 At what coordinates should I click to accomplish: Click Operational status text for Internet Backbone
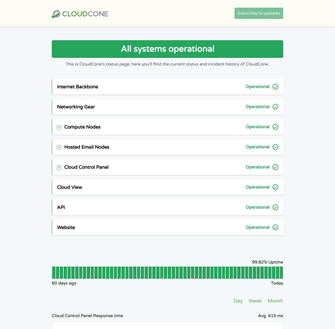(x=257, y=87)
